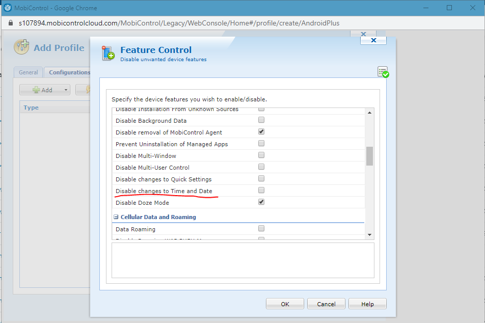Click the feature list scrollbar thumb
Screen dimensions: 485x323
coord(369,156)
